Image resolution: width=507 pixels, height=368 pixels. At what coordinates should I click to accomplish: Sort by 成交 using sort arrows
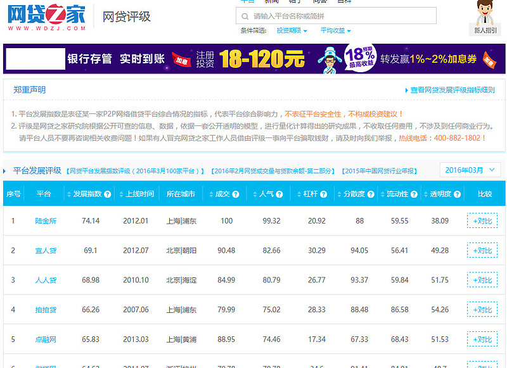click(211, 194)
